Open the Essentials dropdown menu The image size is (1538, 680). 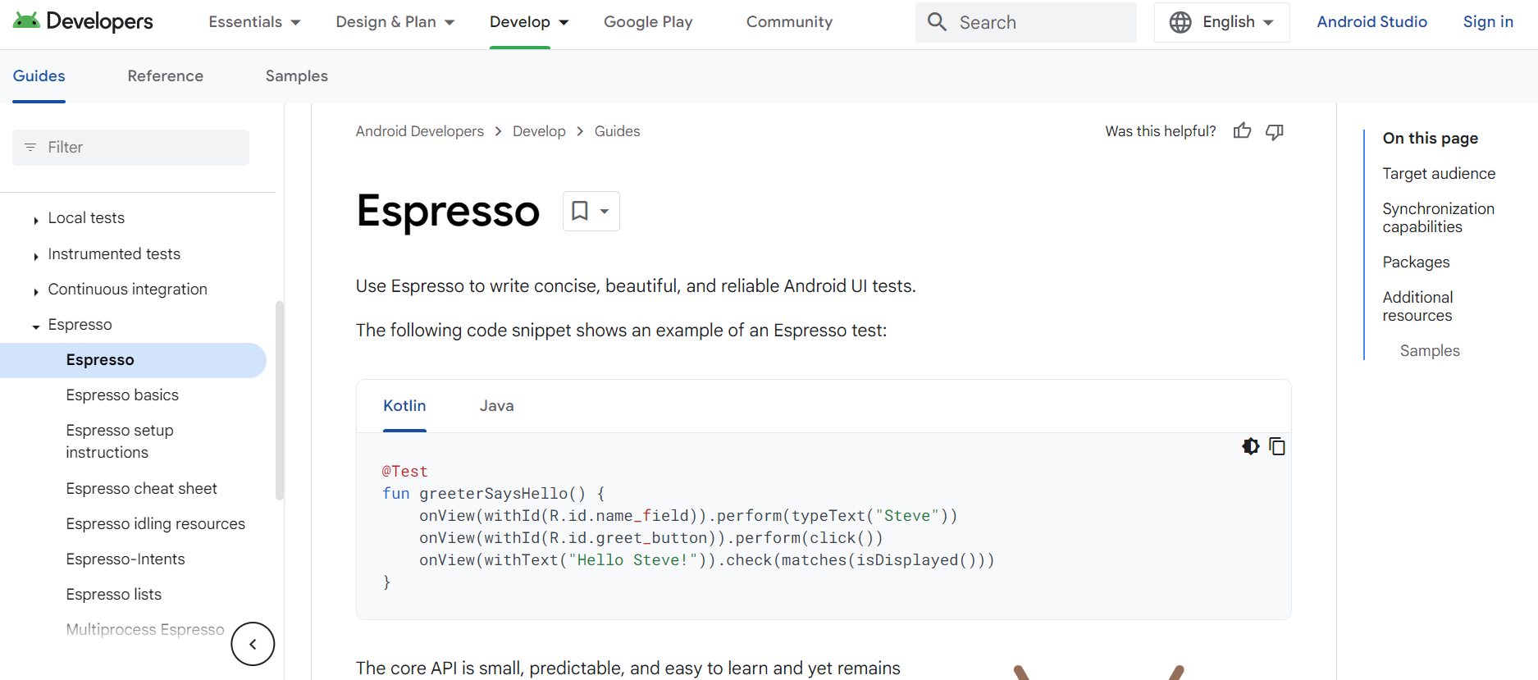pyautogui.click(x=254, y=22)
